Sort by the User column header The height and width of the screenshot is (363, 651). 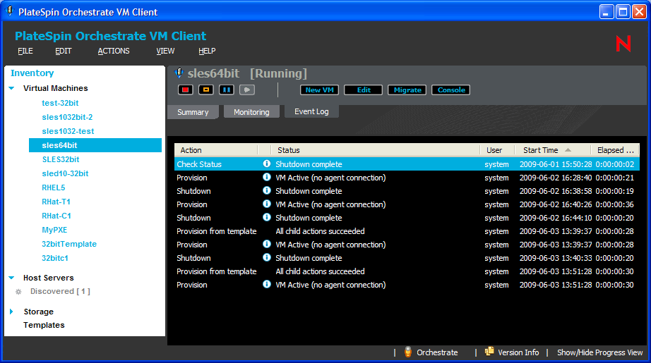(497, 150)
